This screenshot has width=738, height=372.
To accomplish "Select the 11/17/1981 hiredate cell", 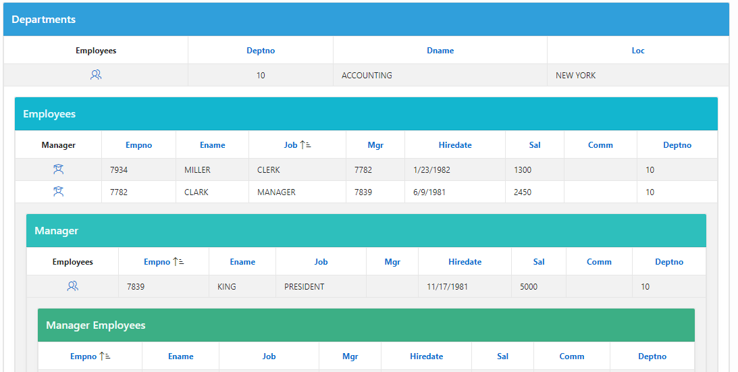I will pyautogui.click(x=465, y=286).
